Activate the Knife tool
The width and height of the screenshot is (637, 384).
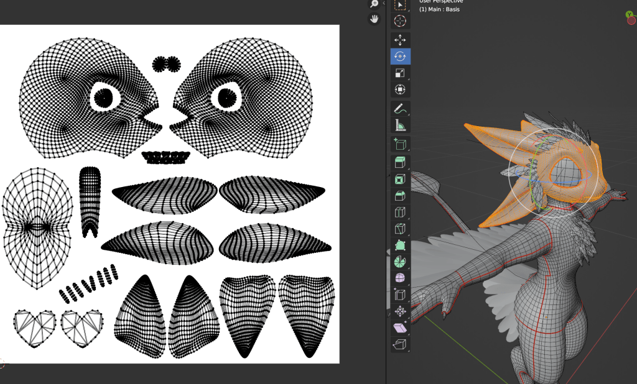pos(400,229)
